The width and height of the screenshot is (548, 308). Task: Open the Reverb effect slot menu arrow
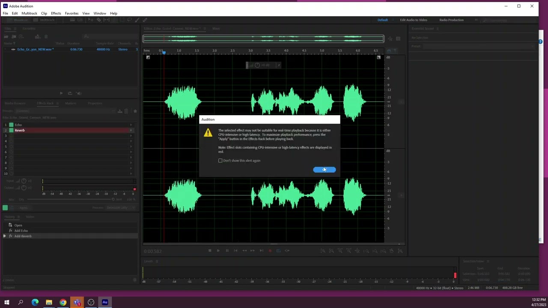[x=131, y=130]
